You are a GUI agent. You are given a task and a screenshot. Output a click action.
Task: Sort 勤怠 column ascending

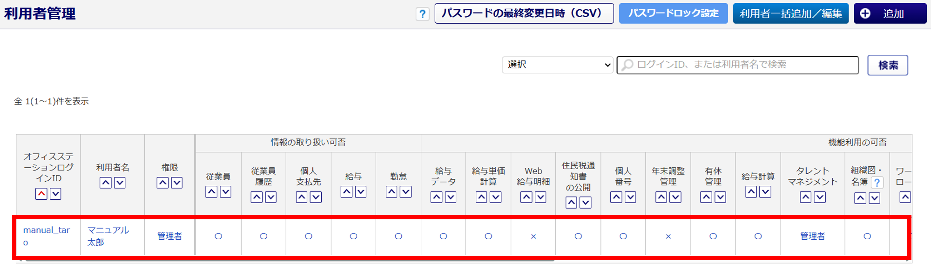tap(391, 191)
